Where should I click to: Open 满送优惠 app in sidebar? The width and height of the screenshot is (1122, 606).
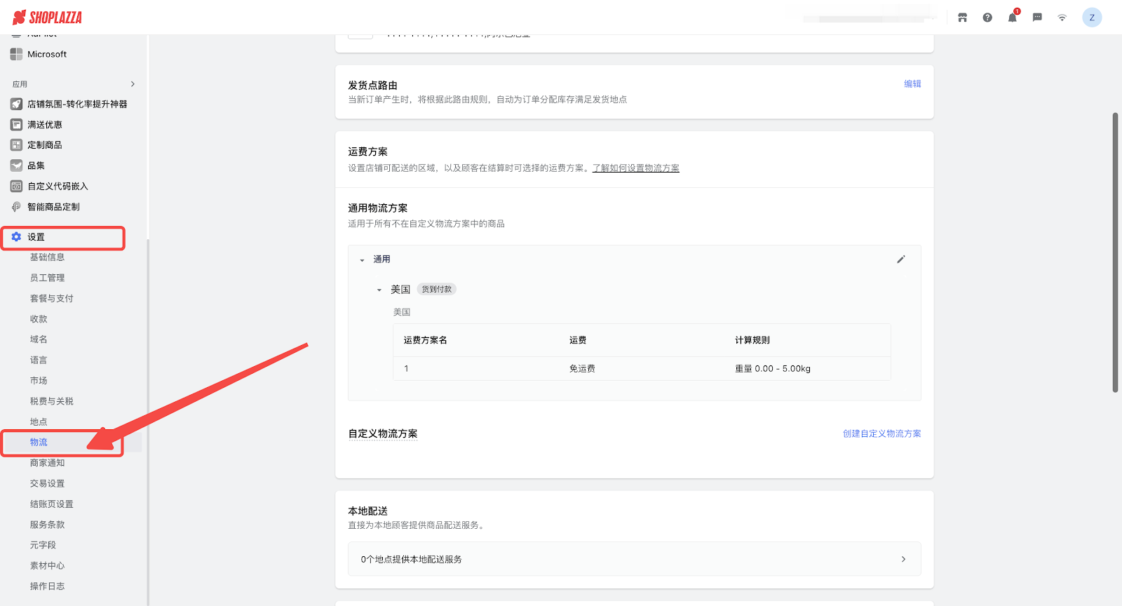pos(45,125)
